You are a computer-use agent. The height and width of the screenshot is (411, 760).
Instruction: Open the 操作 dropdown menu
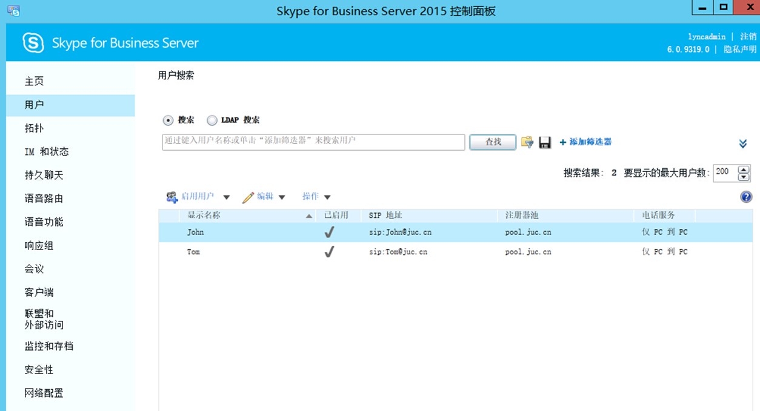[316, 197]
